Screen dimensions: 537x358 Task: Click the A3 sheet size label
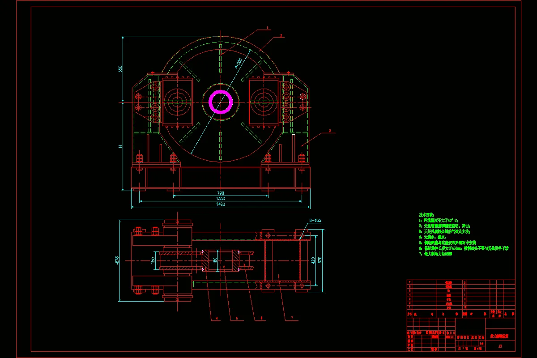(x=499, y=346)
